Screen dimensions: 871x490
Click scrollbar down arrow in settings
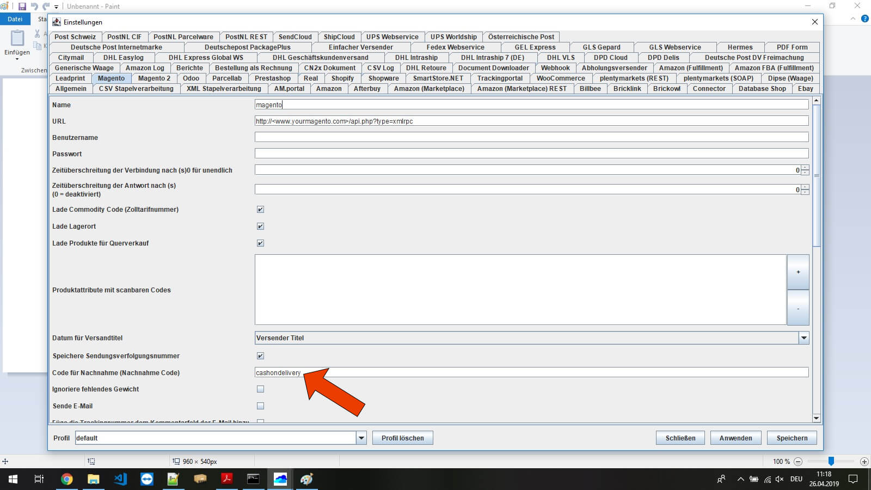(816, 418)
